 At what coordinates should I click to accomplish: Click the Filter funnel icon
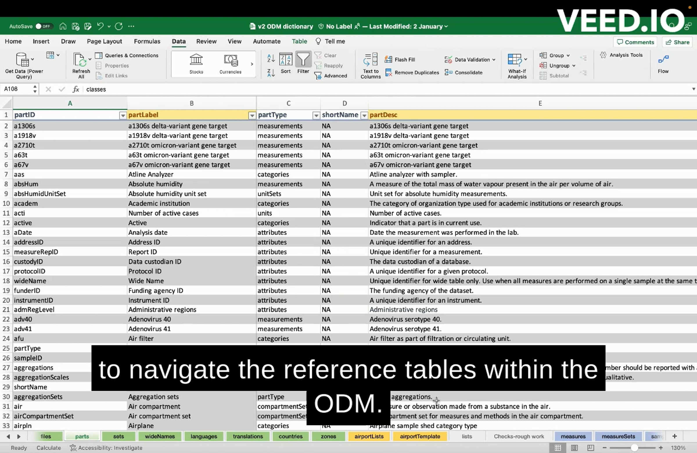pos(303,60)
